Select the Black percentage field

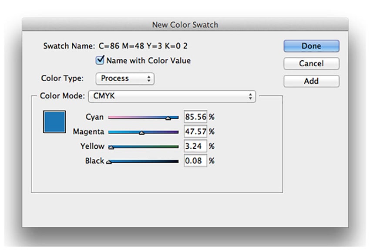pos(195,161)
